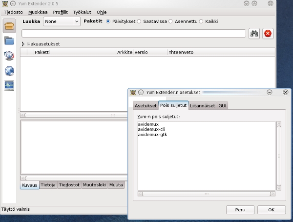
Task: Select the Tiedostot tab
Action: 69,185
